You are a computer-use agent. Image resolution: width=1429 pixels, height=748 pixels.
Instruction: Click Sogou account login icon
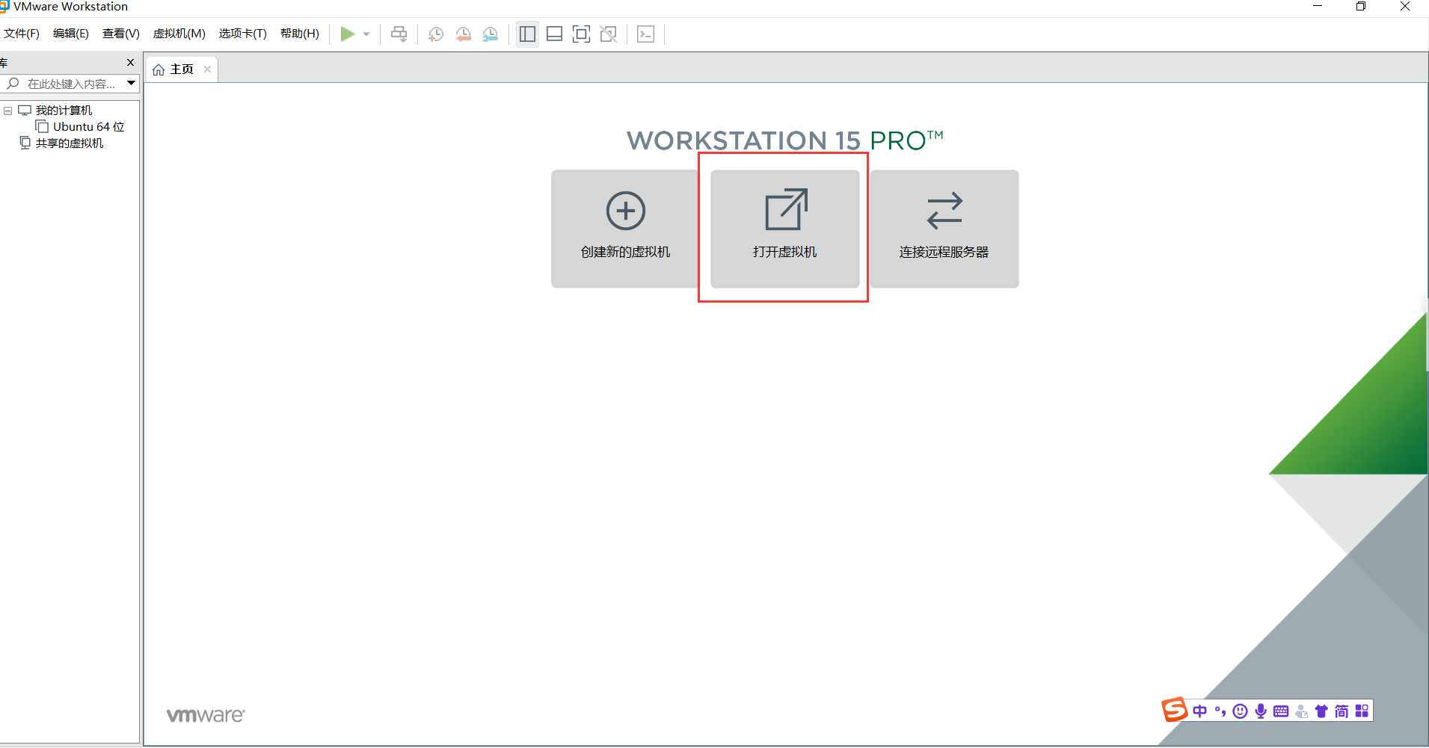click(1301, 711)
